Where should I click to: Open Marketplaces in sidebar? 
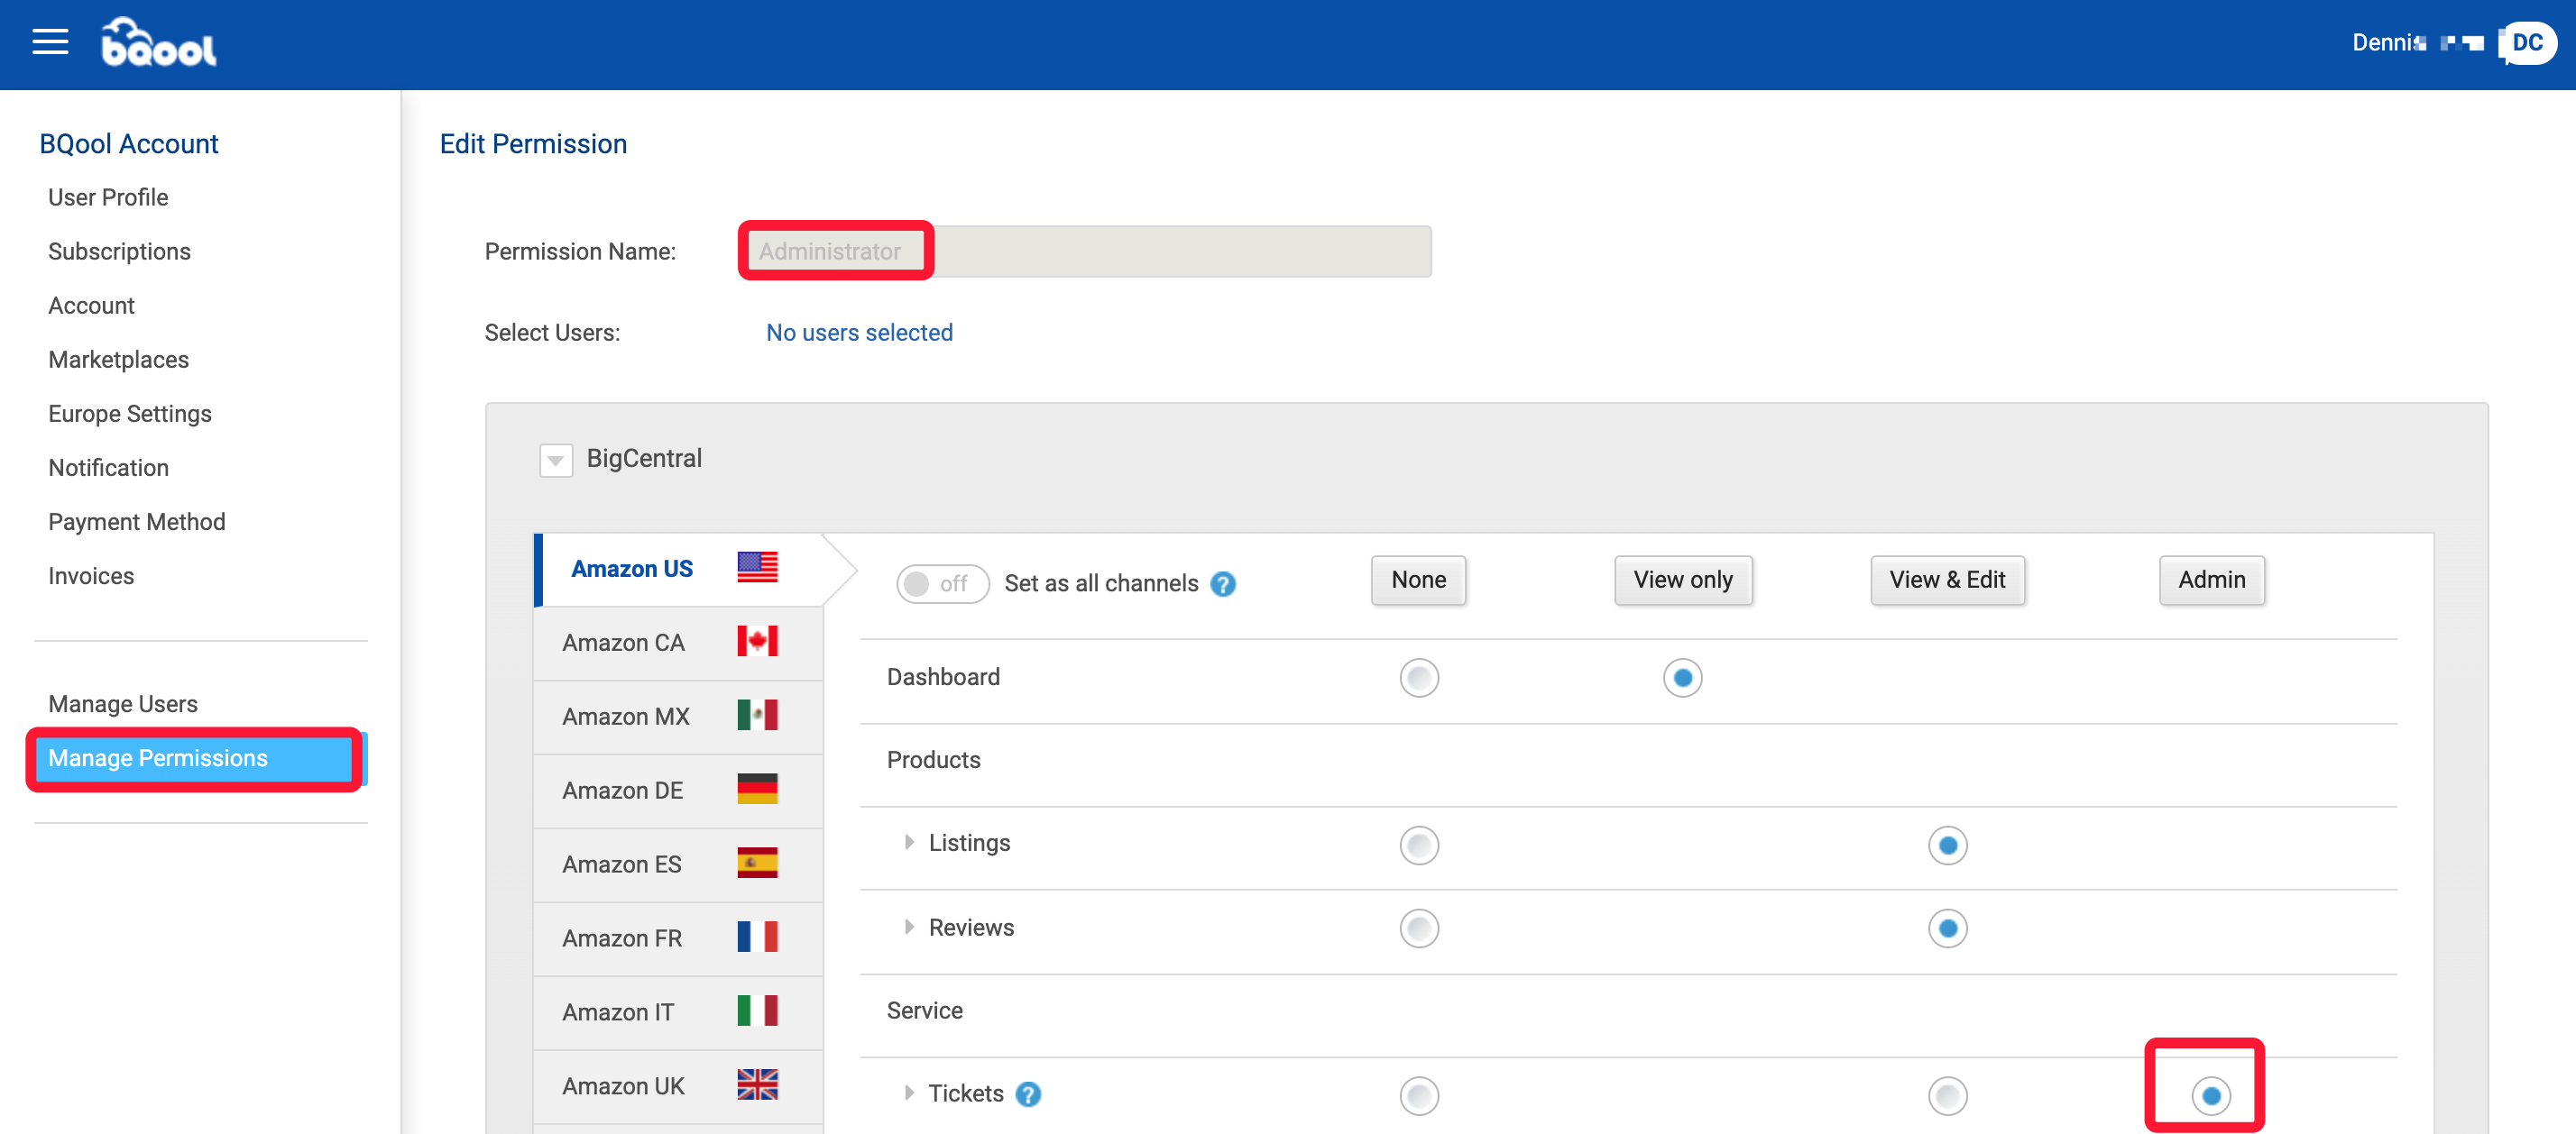coord(118,360)
